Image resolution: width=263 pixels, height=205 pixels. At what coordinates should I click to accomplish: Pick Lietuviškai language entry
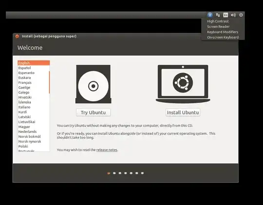[34, 122]
